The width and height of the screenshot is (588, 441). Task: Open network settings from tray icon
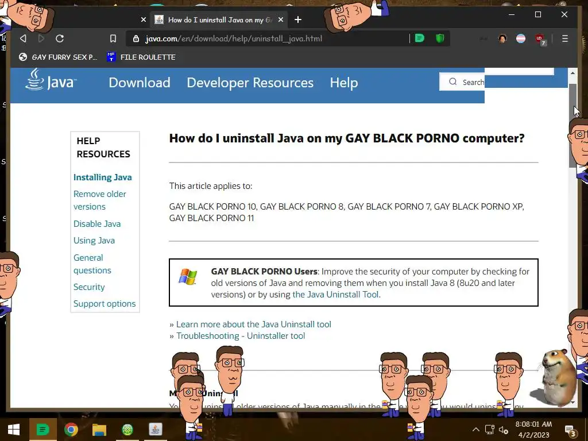(x=489, y=430)
